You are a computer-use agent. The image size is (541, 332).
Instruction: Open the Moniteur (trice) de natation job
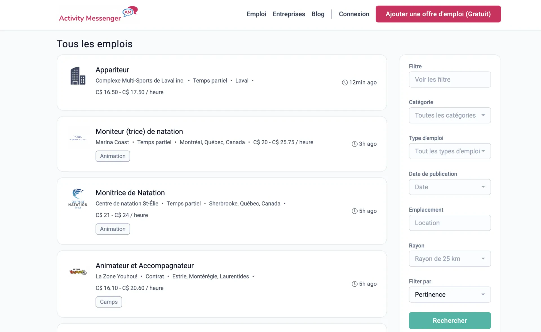pos(139,131)
